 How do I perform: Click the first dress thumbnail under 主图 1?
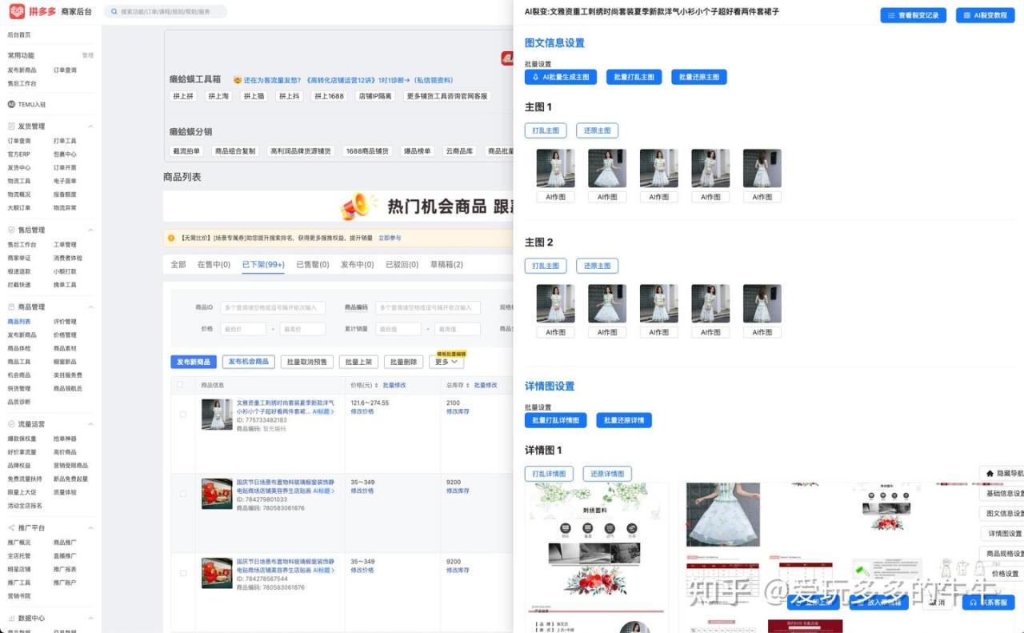tap(555, 168)
